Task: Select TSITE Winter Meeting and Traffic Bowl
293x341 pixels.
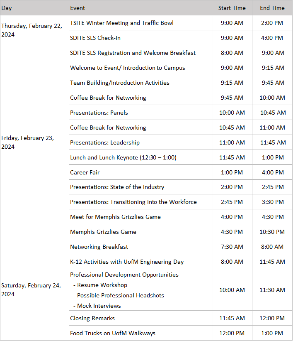Action: pos(122,23)
